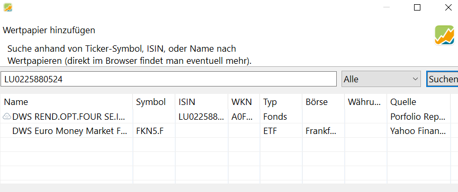Click the Yahoo Finance source cell
This screenshot has height=192, width=458.
click(x=418, y=131)
